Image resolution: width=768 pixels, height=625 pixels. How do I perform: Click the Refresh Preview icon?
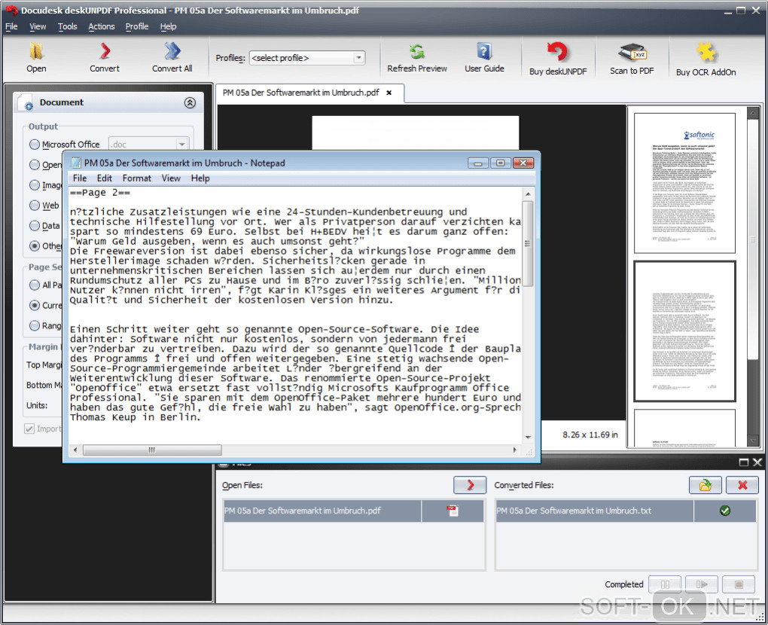coord(417,52)
